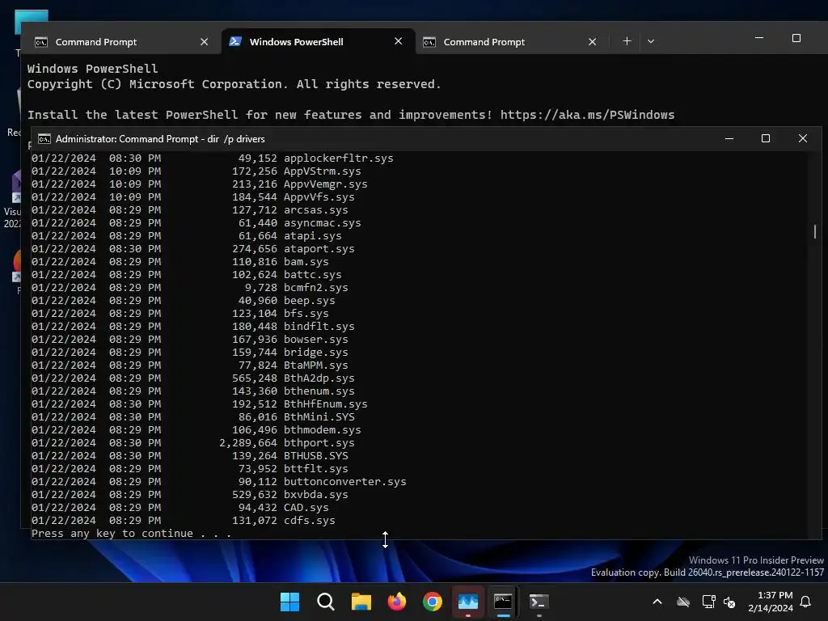Image resolution: width=828 pixels, height=621 pixels.
Task: Click the Command Prompt scrollbar thumb
Action: (x=815, y=231)
